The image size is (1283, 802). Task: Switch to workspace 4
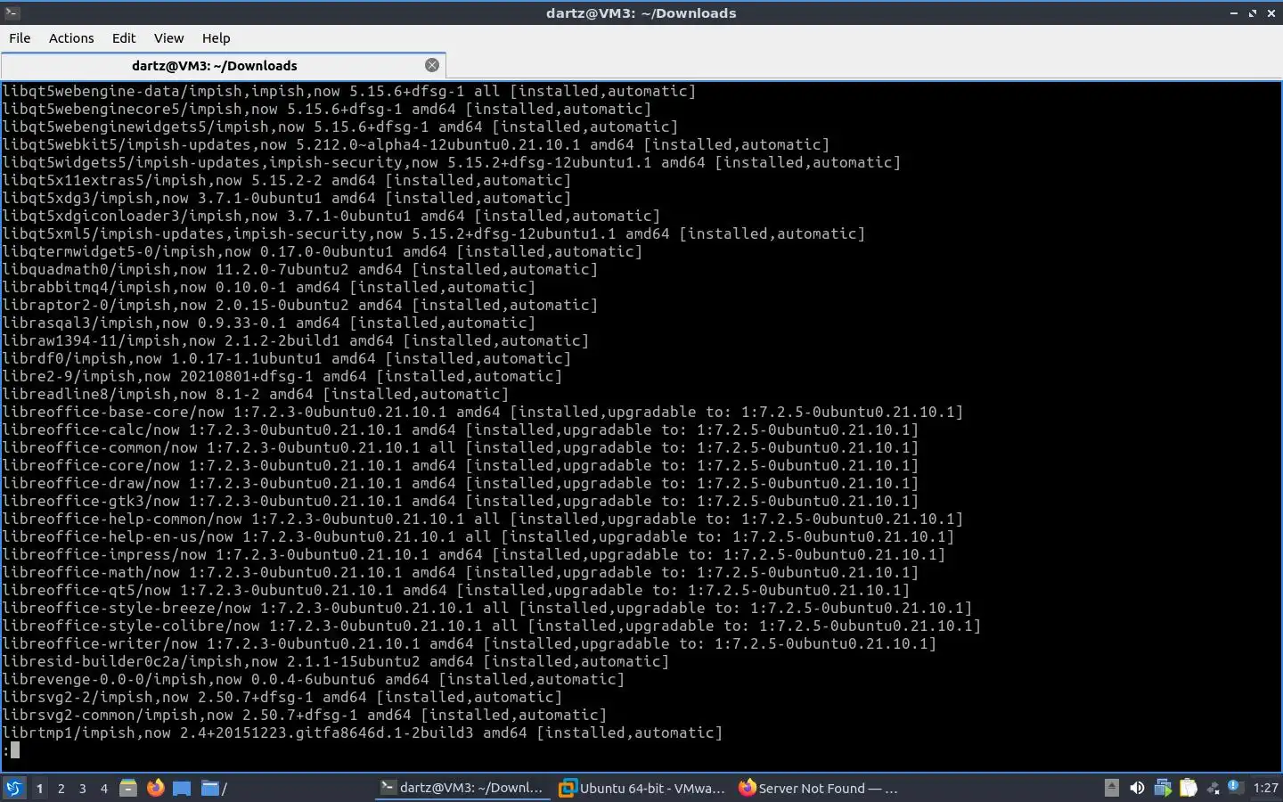[x=104, y=788]
